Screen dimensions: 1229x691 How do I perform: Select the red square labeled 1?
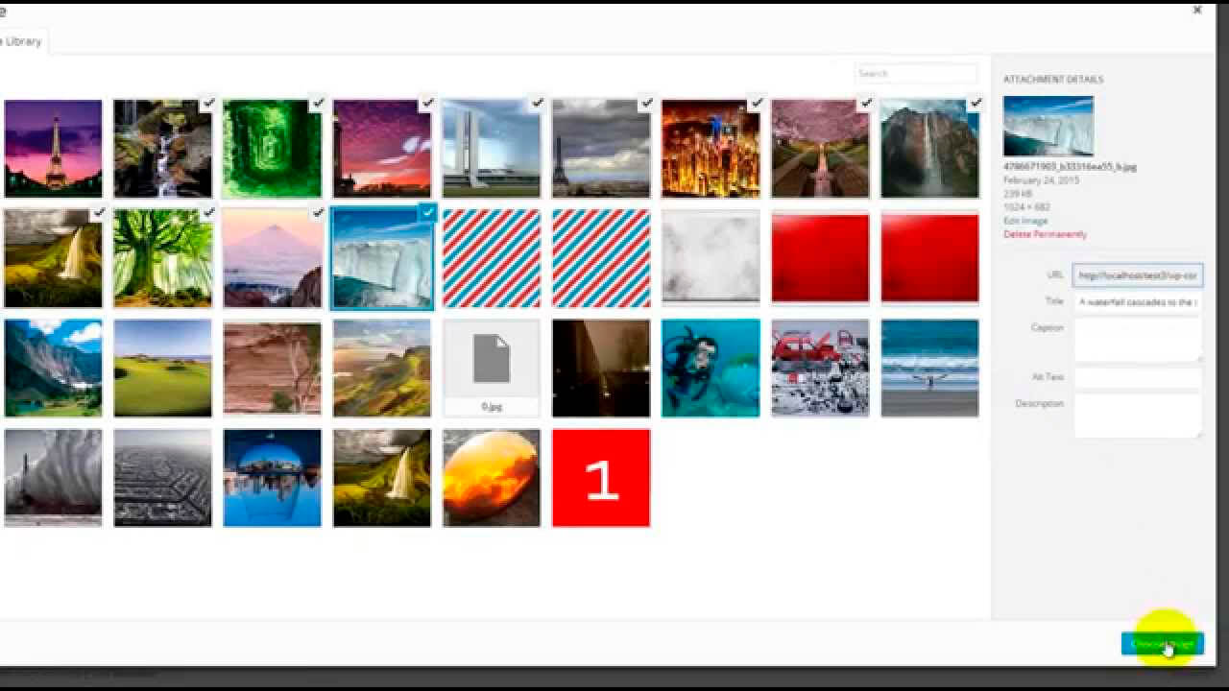pos(600,477)
